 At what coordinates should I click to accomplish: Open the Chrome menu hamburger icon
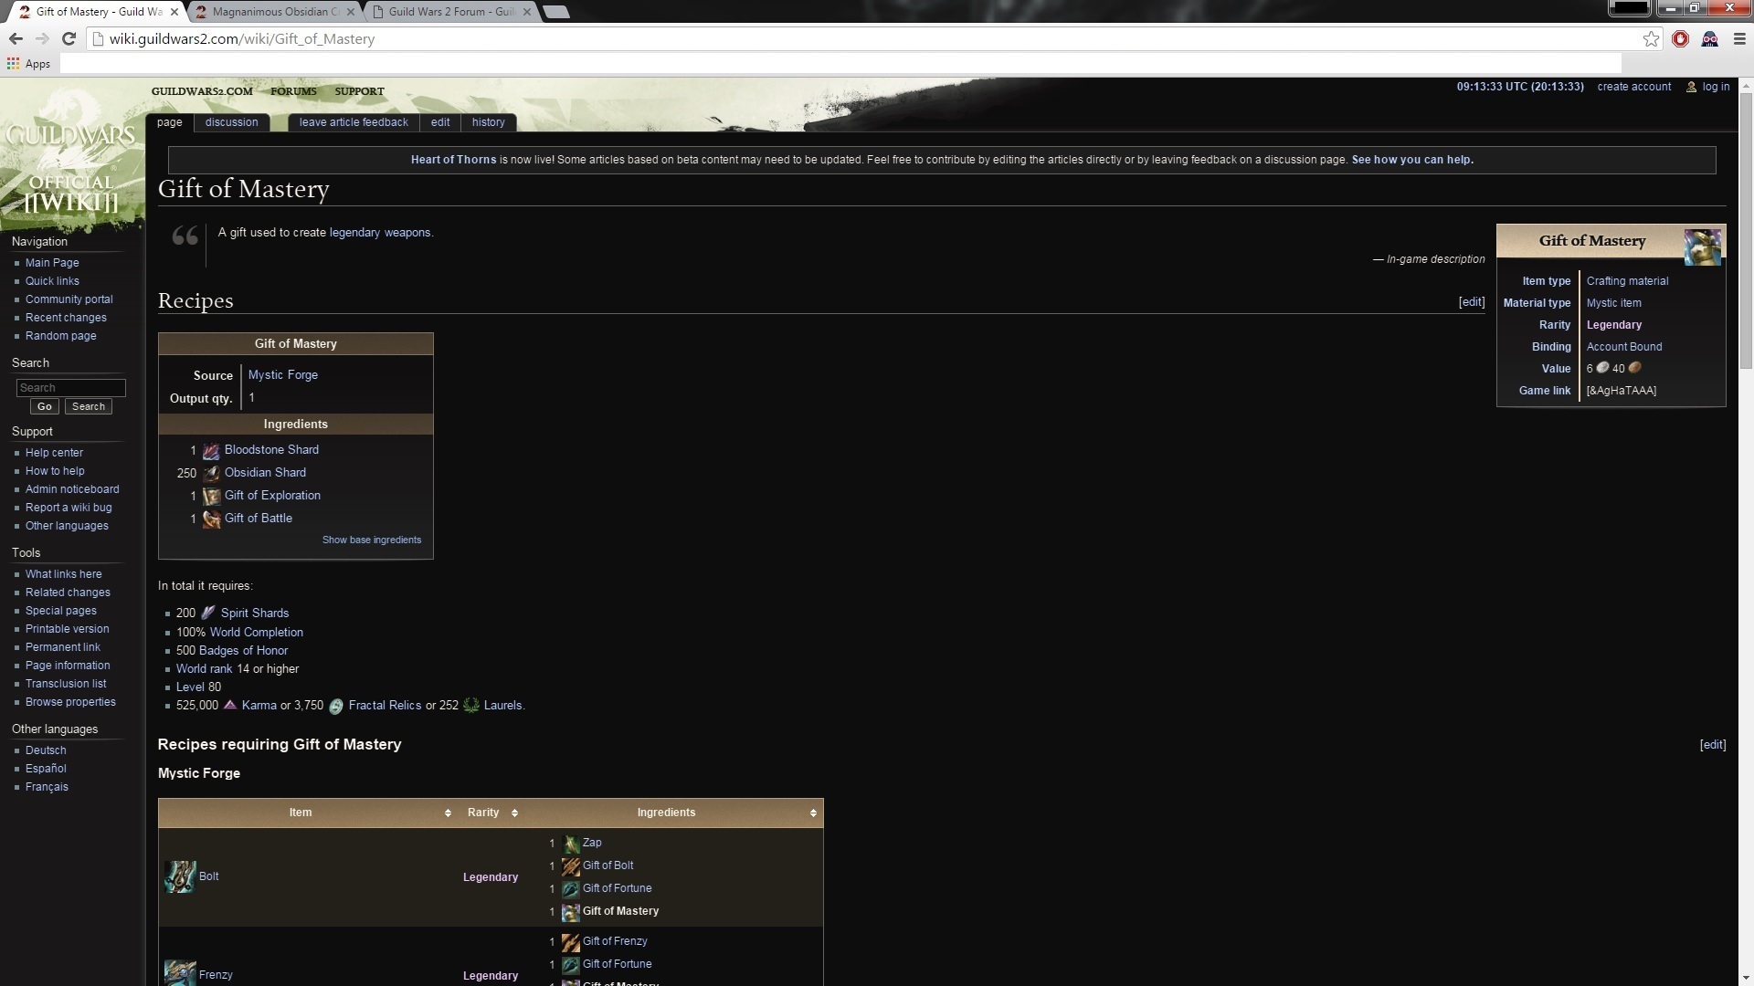pyautogui.click(x=1739, y=38)
